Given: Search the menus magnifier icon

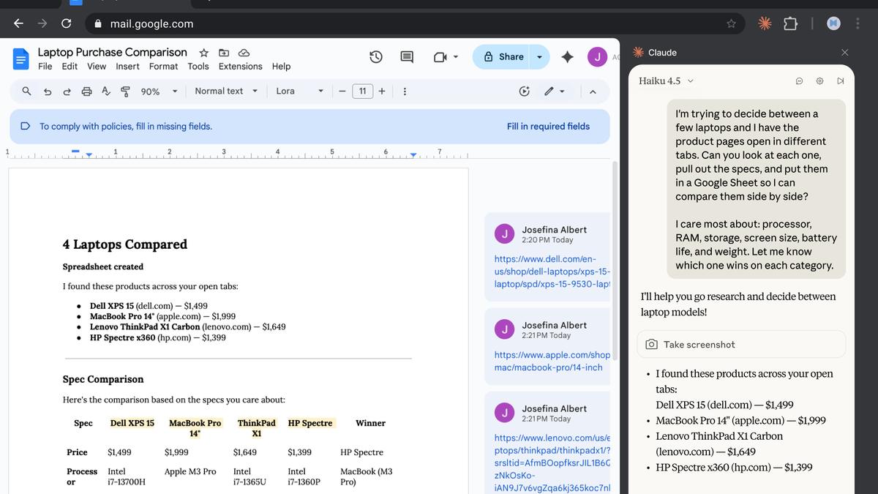Looking at the screenshot, I should coord(27,91).
